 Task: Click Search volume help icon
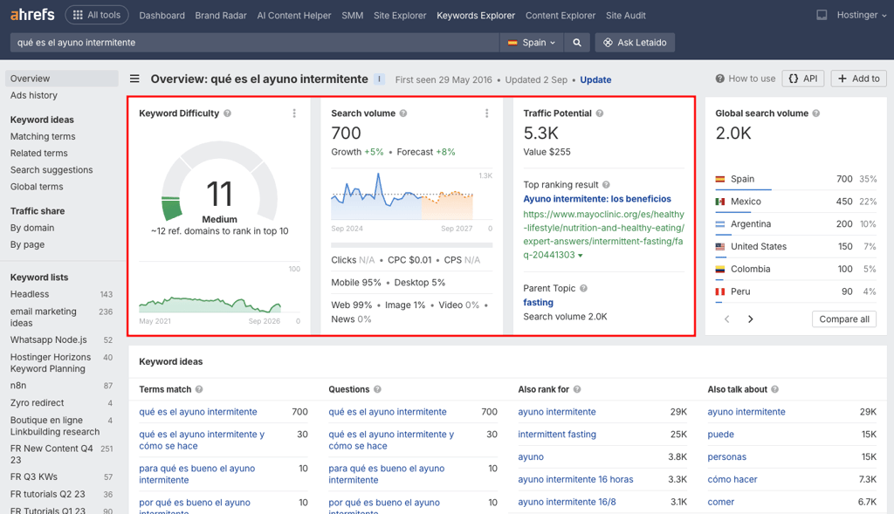(403, 113)
